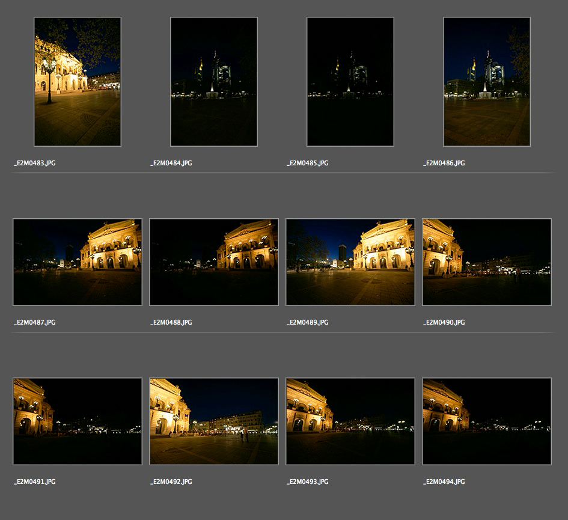Select thumbnail image _E2M0488.JPG

pyautogui.click(x=214, y=262)
